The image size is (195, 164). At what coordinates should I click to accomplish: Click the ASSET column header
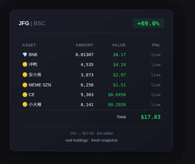[x=29, y=45]
